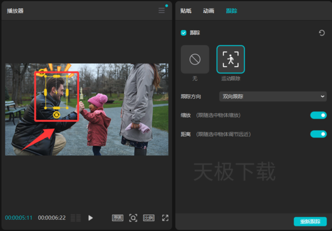Switch to the 贴纸 tab
The height and width of the screenshot is (231, 332).
click(186, 11)
